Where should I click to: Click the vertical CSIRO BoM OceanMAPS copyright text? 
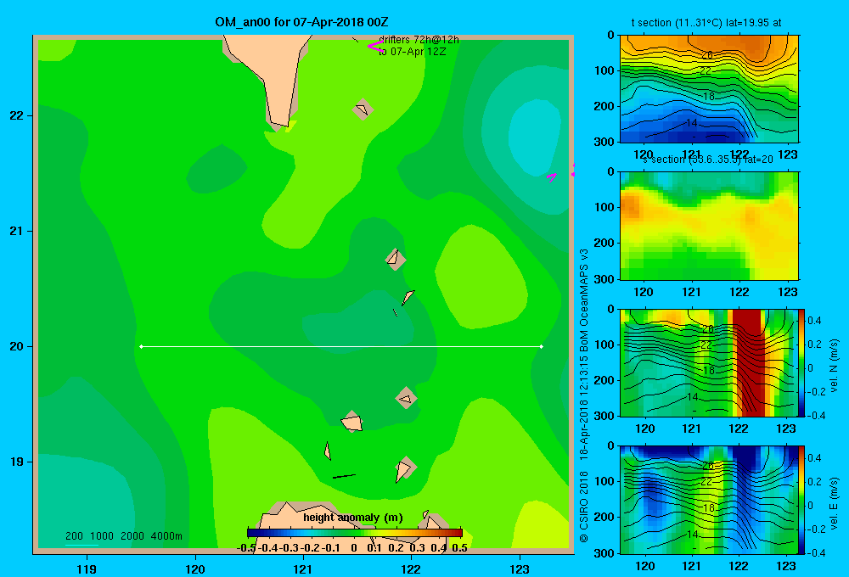[x=584, y=395]
